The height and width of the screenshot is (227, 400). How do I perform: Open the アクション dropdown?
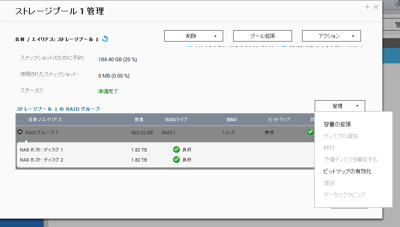pyautogui.click(x=332, y=36)
